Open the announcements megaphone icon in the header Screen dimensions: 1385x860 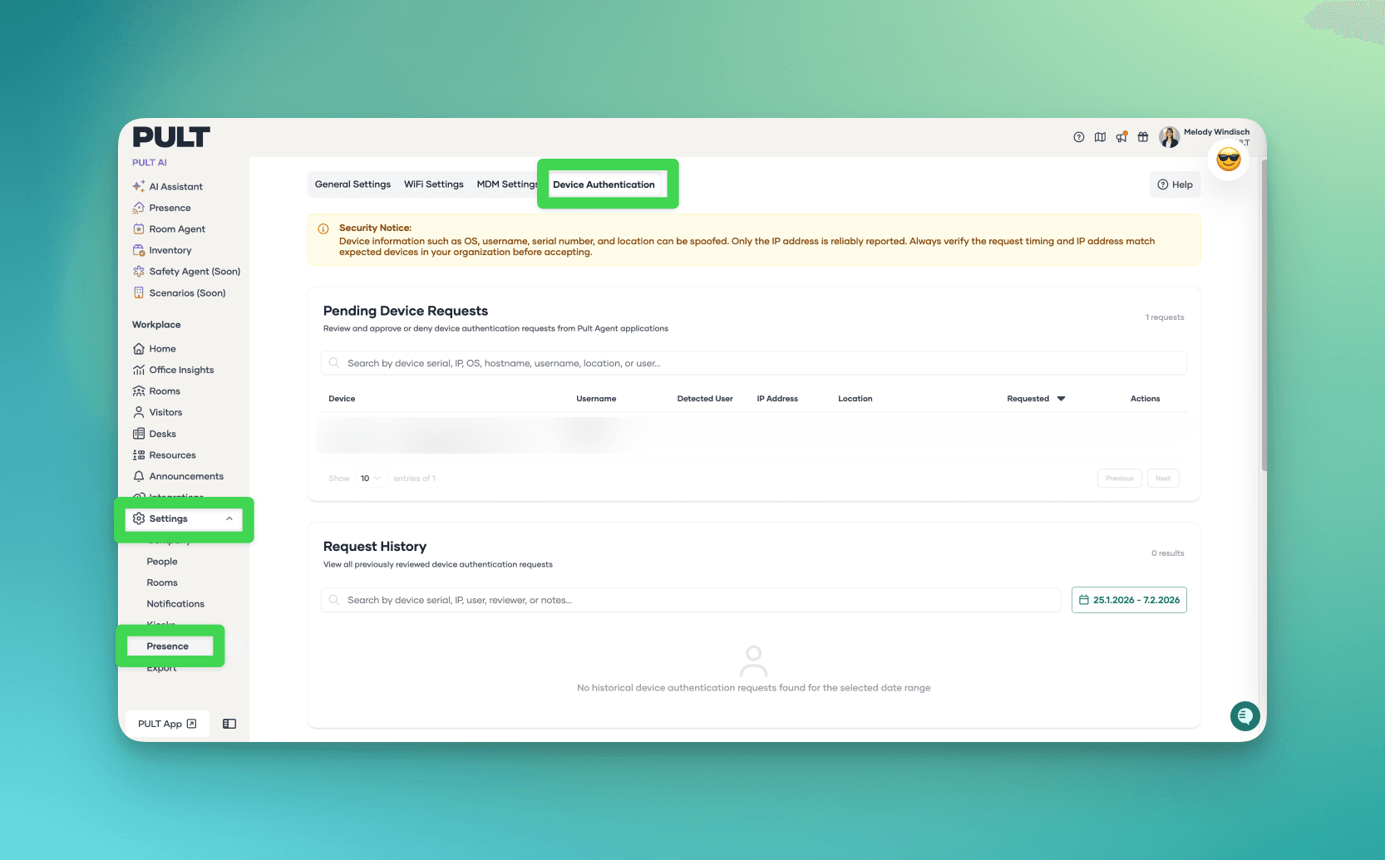pos(1121,137)
